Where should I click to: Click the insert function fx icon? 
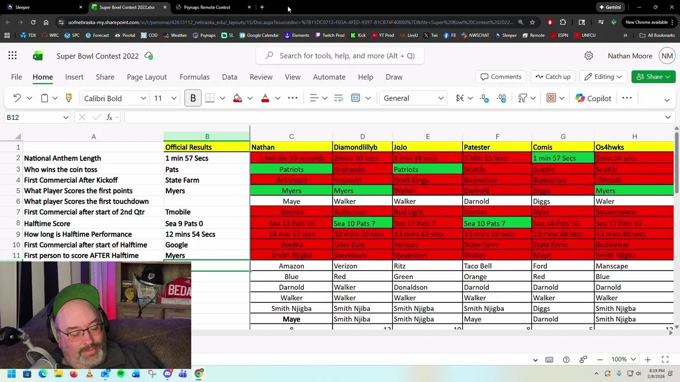(109, 117)
